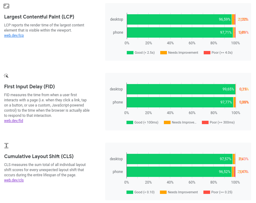Viewport: 256px width, 203px height.
Task: Click the LCP desktop green bar
Action: tap(179, 19)
